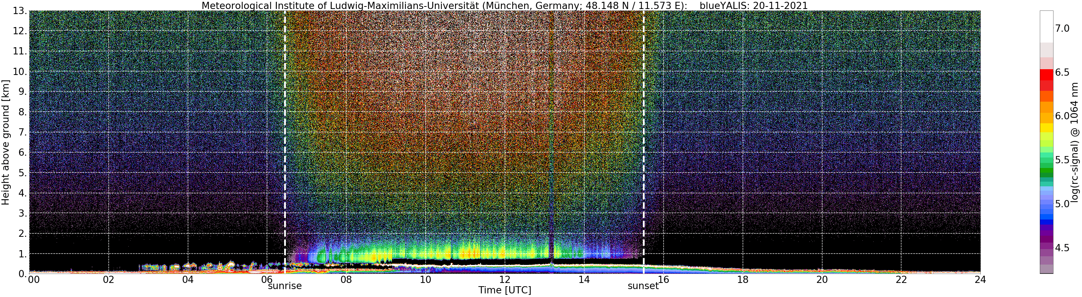
Task: Click the x-axis tick label '00'
Action: coord(33,280)
